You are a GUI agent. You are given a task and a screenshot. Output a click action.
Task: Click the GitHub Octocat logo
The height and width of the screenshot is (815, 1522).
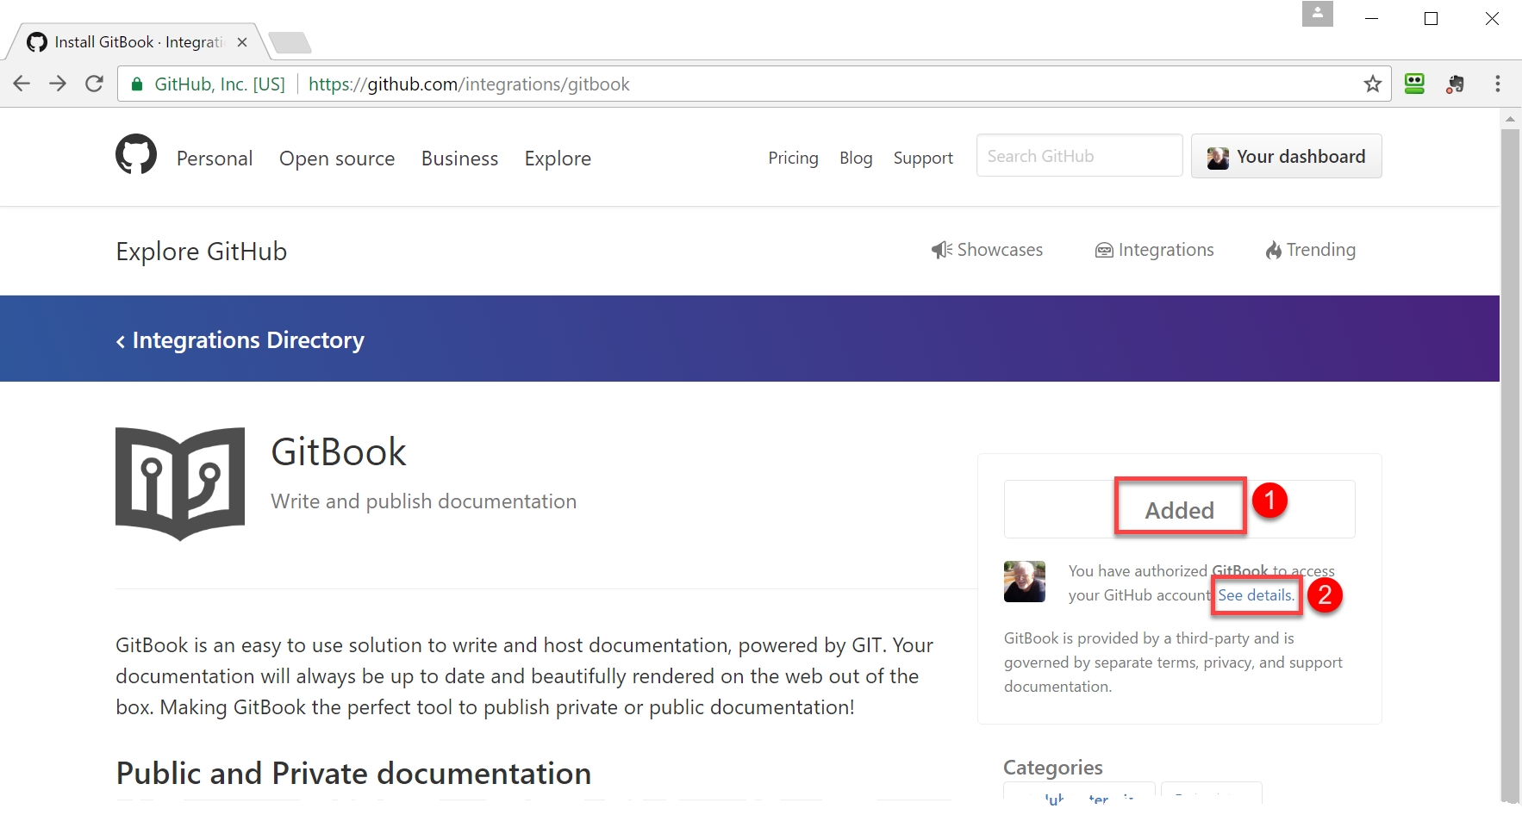pos(136,155)
